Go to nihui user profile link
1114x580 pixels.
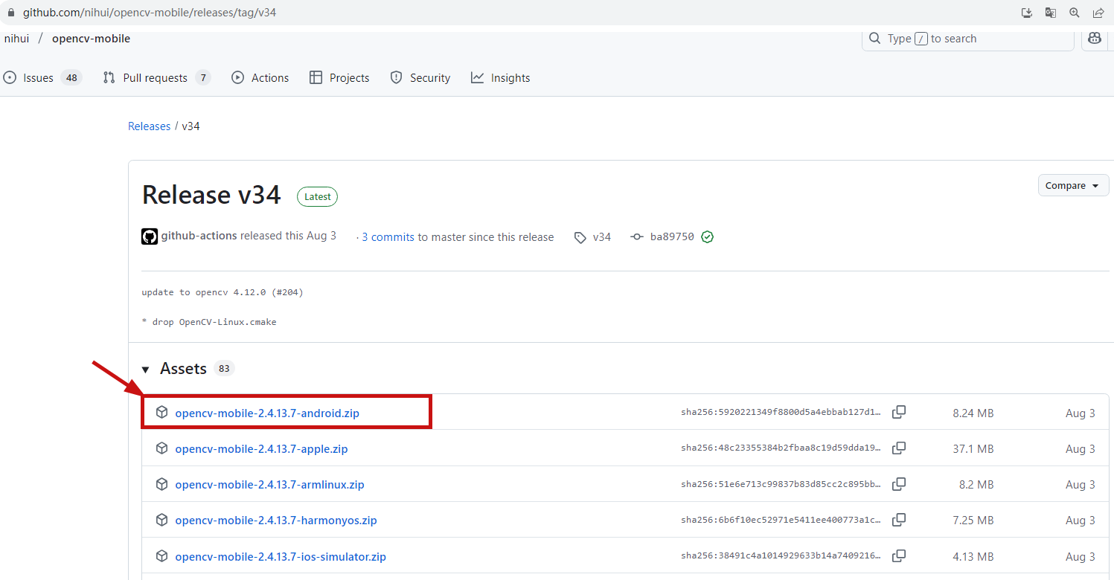click(16, 39)
